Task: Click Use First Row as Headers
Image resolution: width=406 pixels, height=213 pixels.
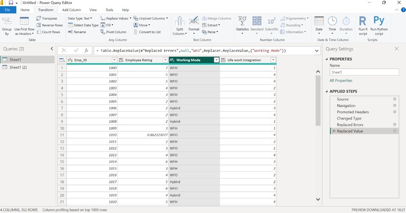Action: [x=24, y=26]
